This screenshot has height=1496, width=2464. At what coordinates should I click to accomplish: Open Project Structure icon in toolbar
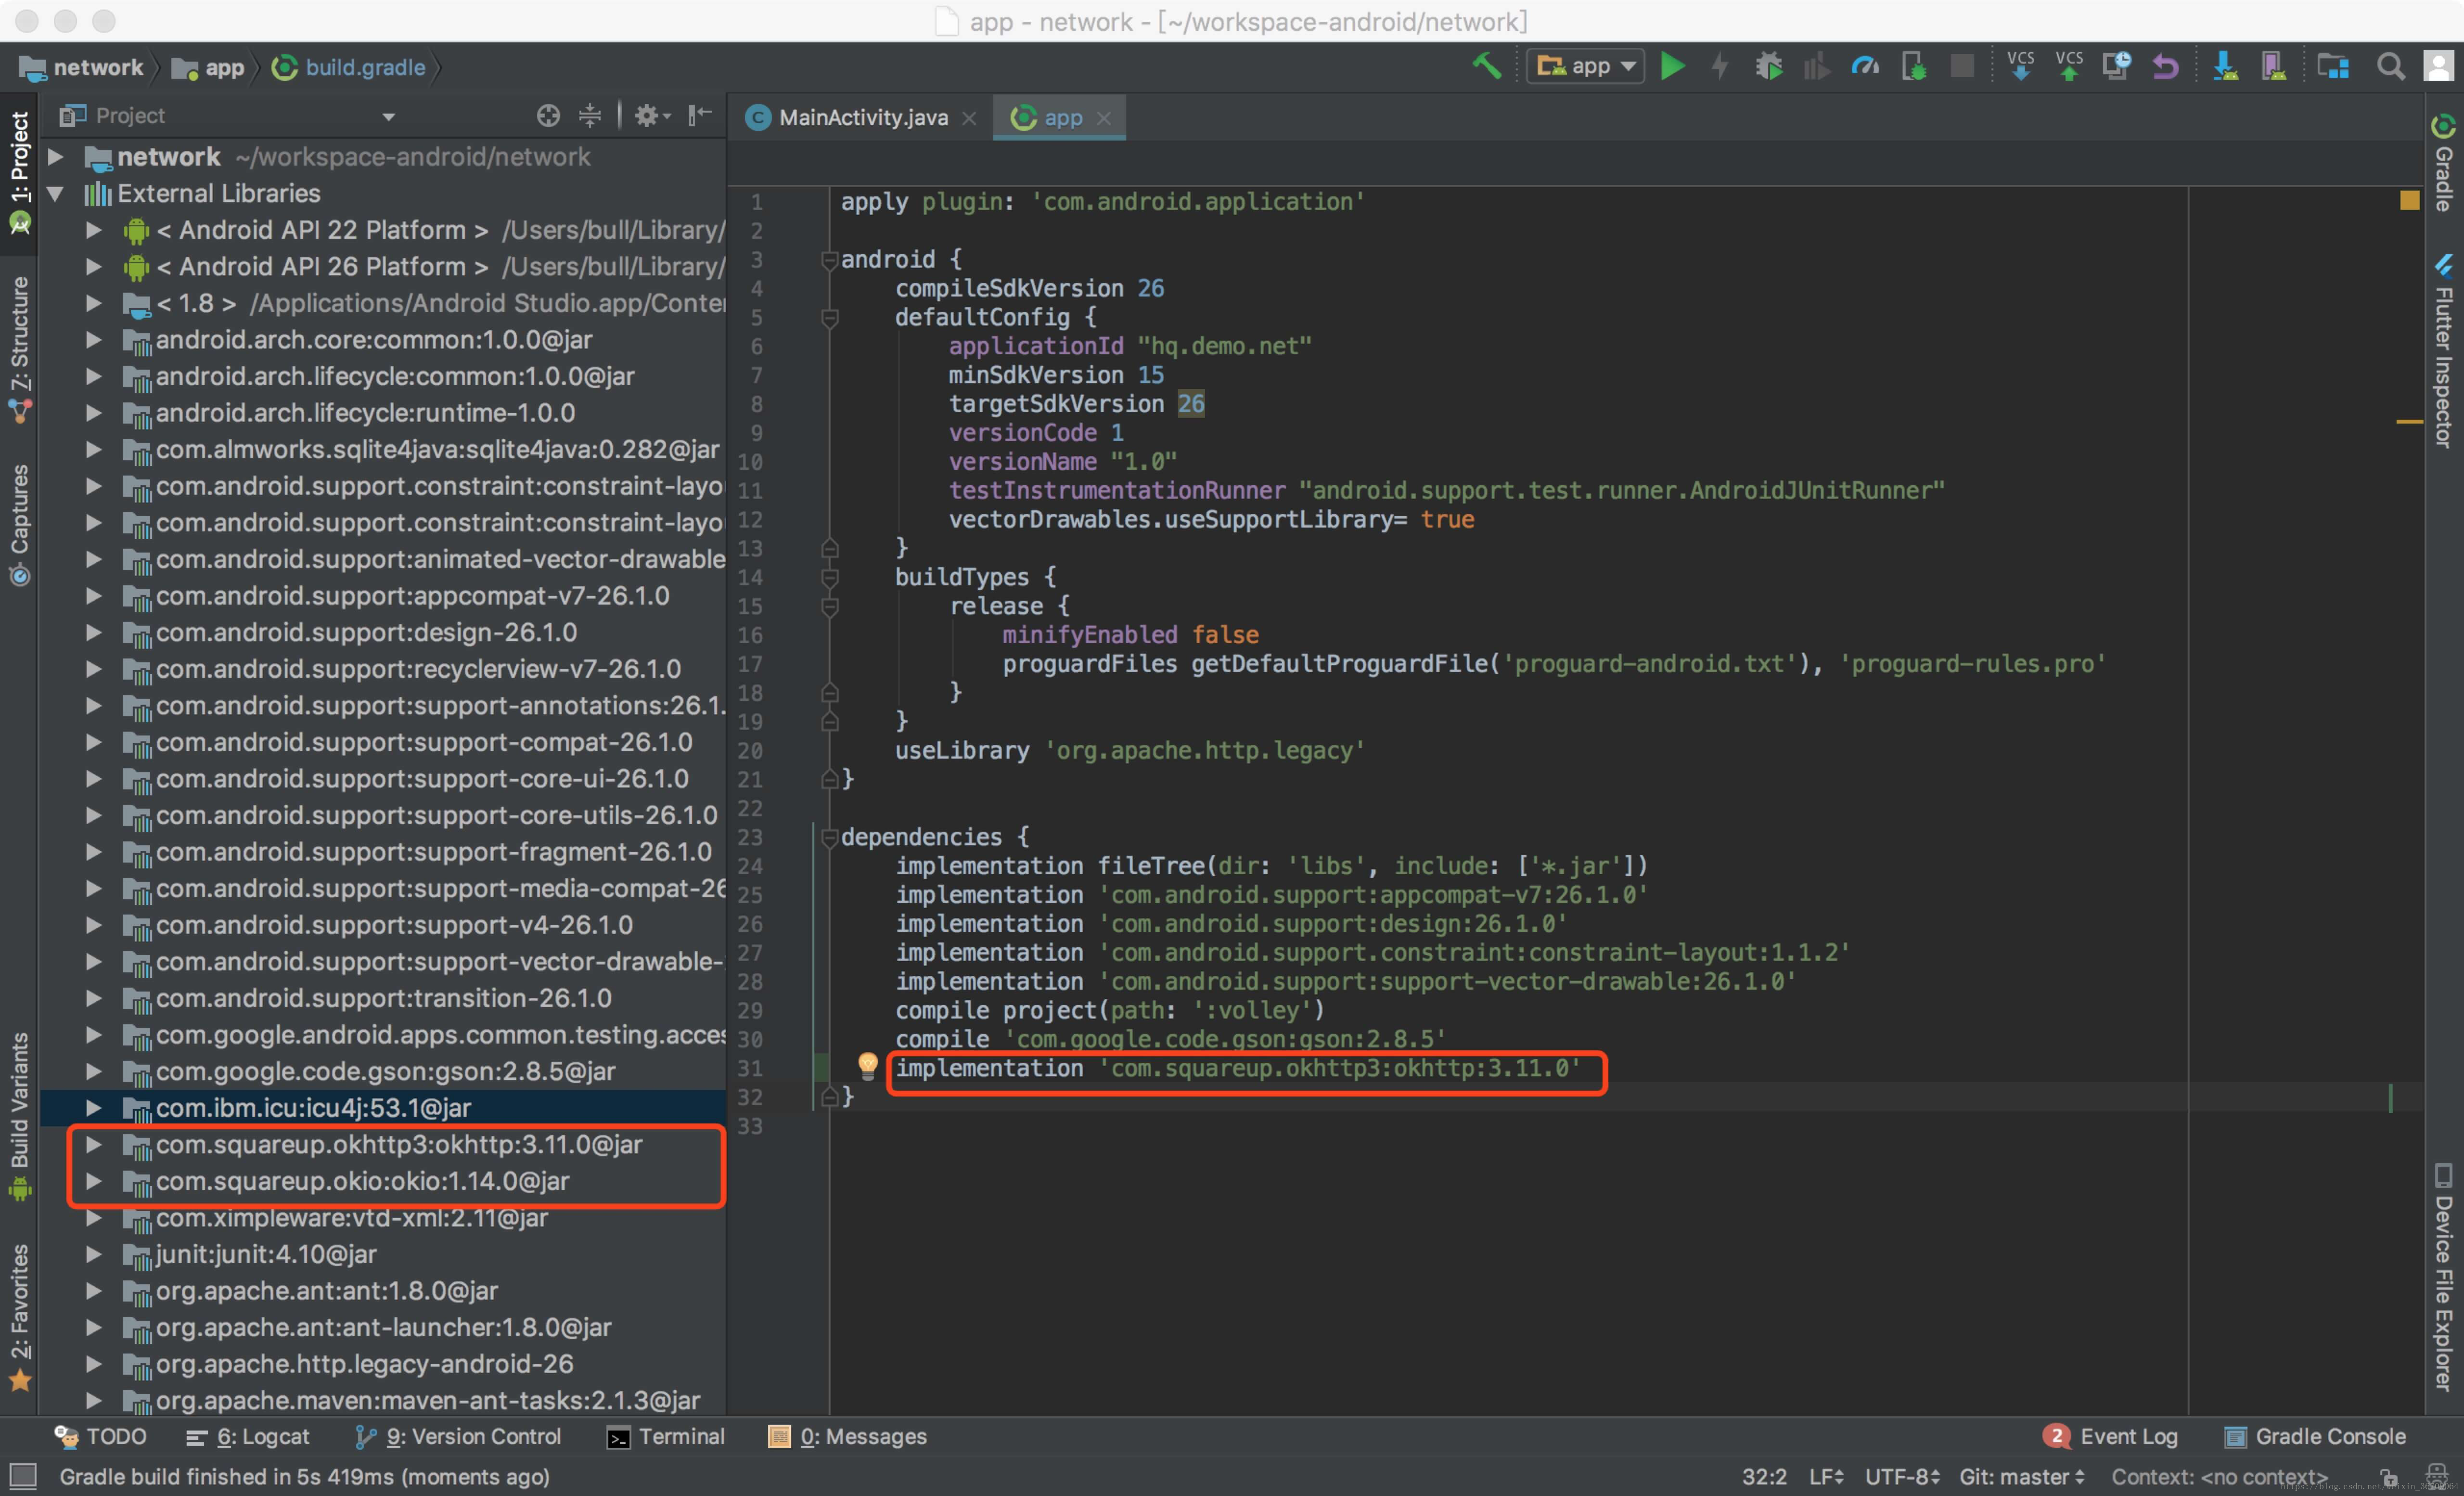(2332, 67)
